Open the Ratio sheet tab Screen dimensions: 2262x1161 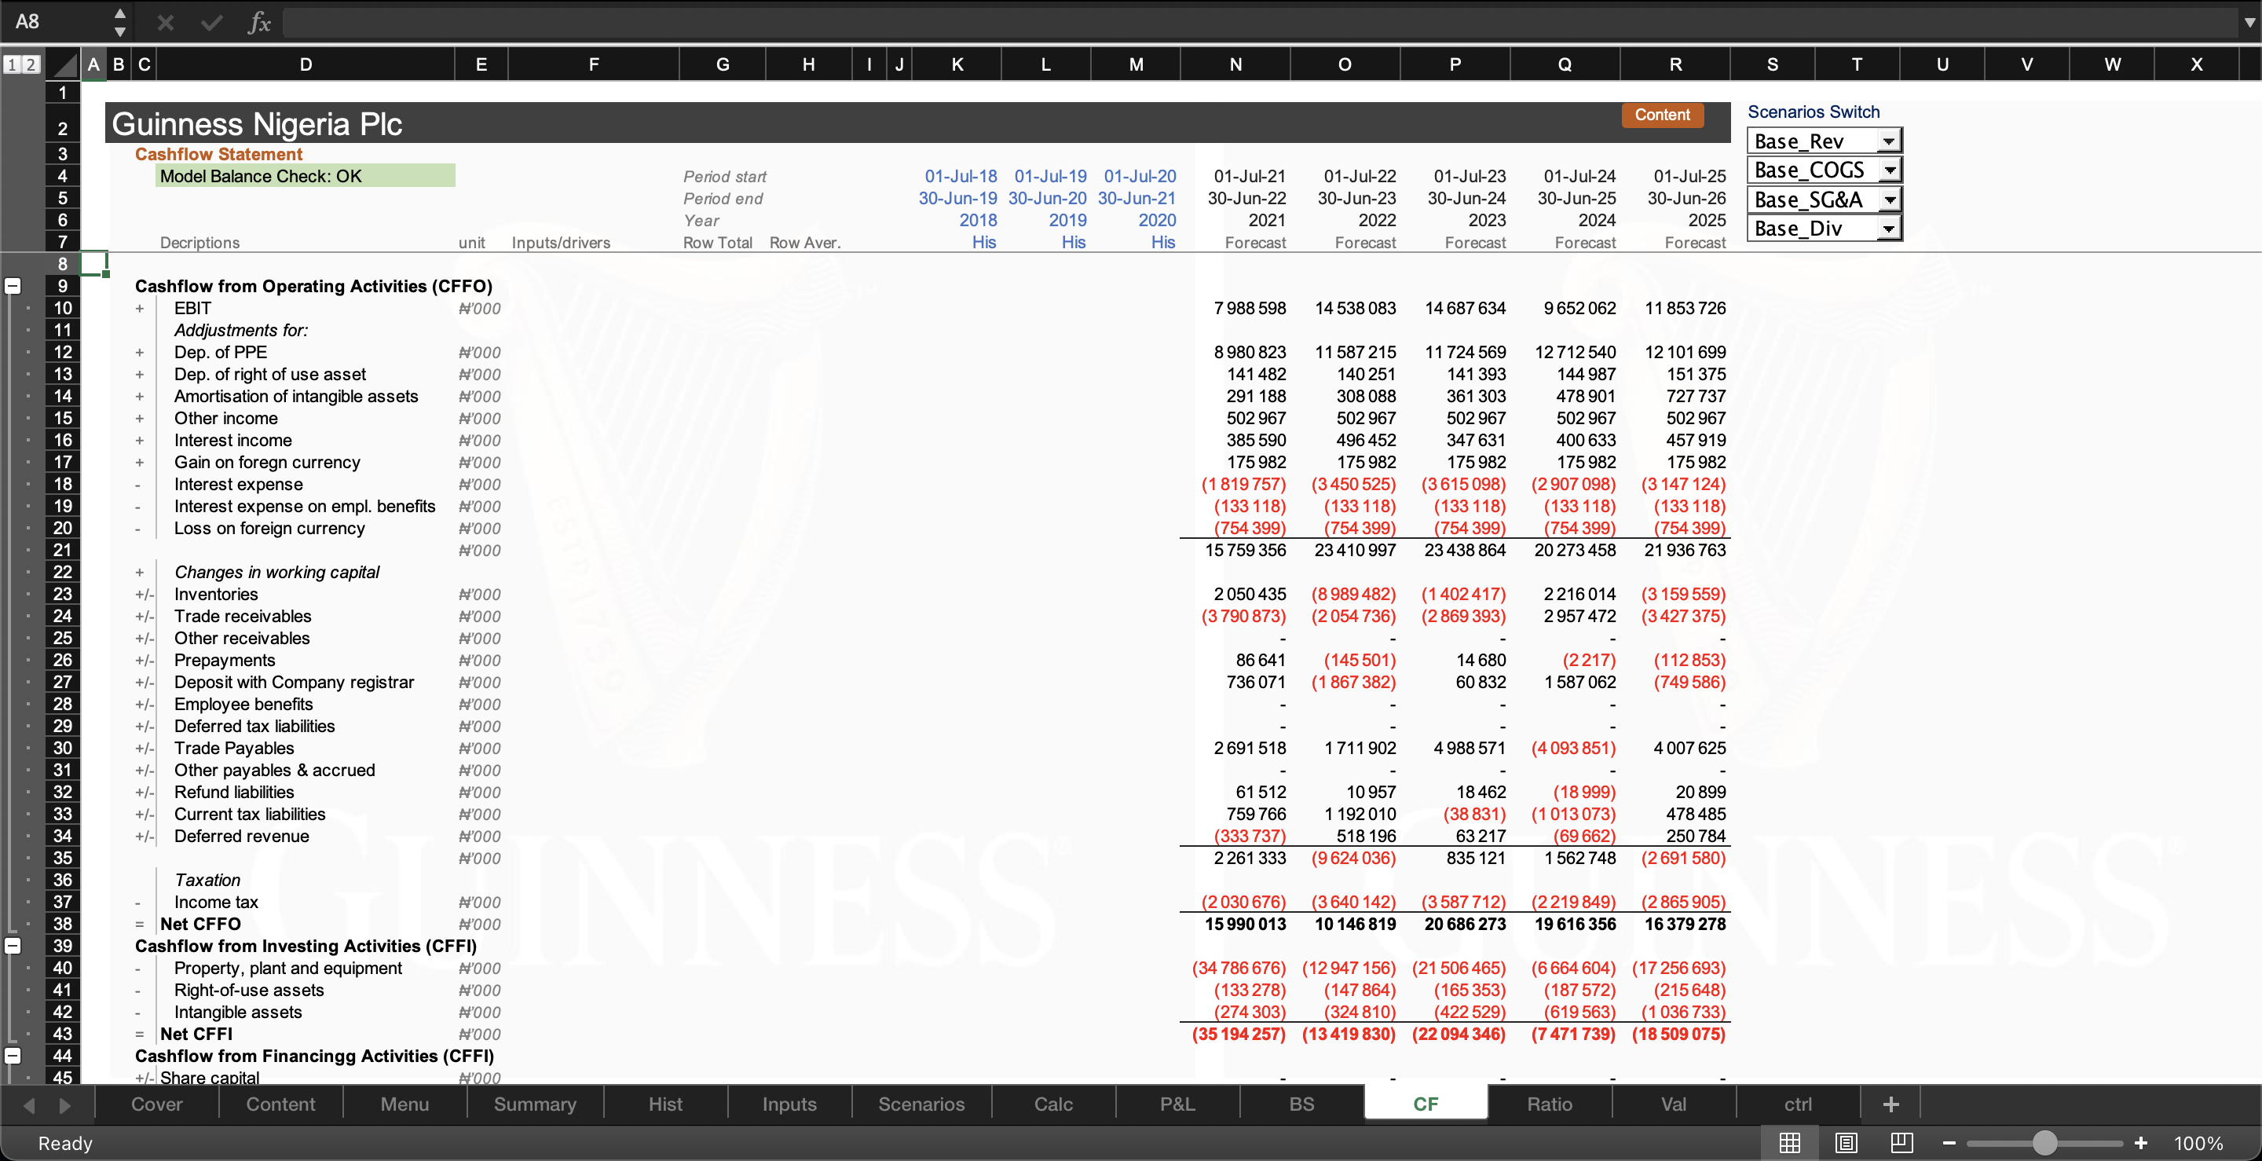coord(1550,1104)
